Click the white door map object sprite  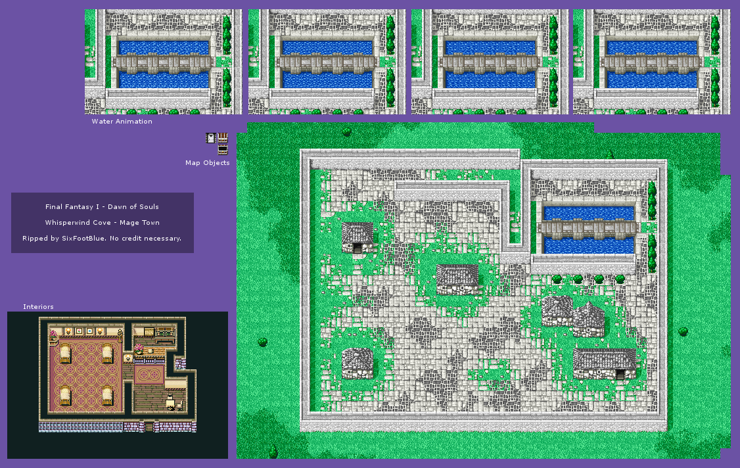[x=211, y=138]
